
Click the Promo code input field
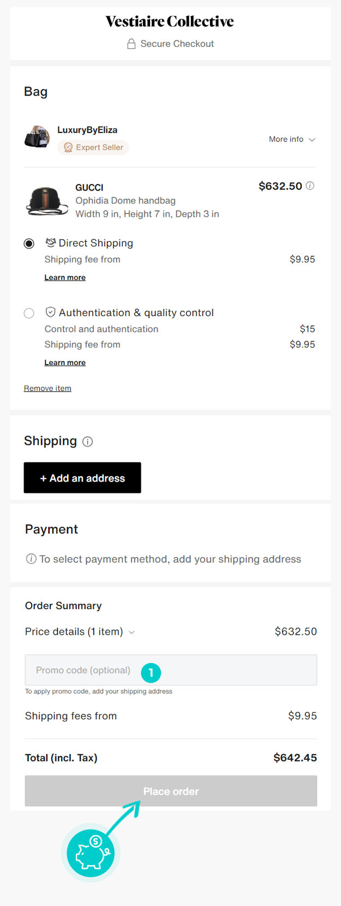coord(82,670)
